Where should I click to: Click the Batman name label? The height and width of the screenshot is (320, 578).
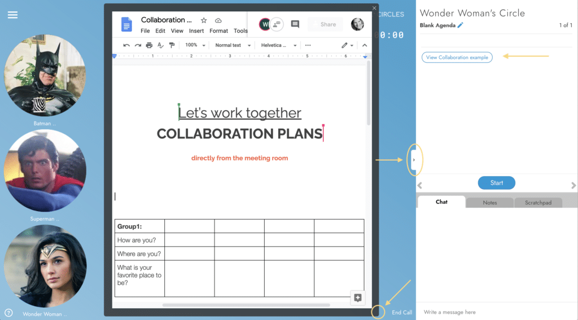click(45, 124)
